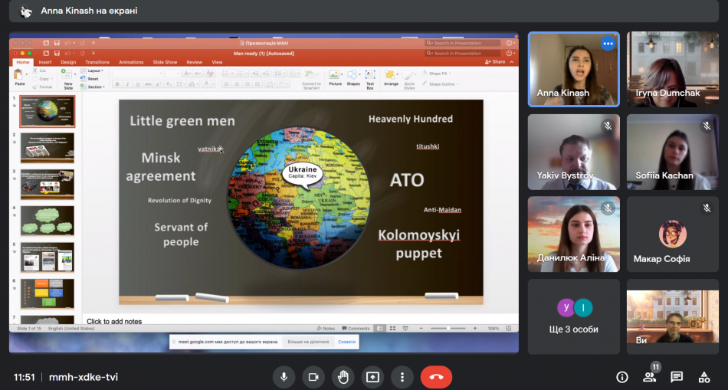Open options on Anna Kinash's tile

pyautogui.click(x=608, y=44)
